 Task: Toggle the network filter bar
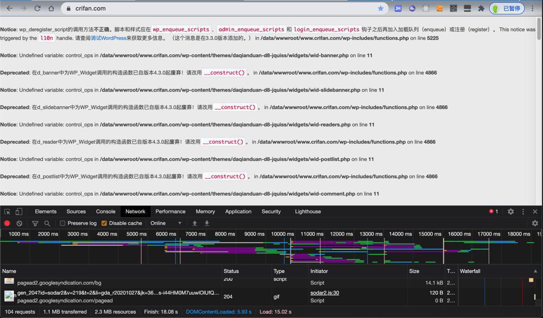[x=35, y=223]
